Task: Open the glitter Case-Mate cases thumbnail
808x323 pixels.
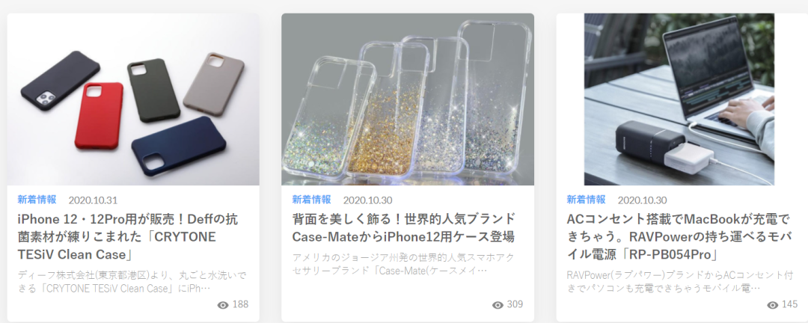Action: tap(408, 99)
